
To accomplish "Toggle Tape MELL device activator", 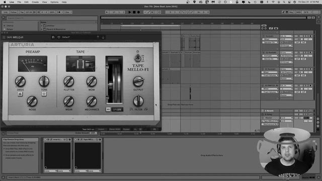I will coord(75,139).
